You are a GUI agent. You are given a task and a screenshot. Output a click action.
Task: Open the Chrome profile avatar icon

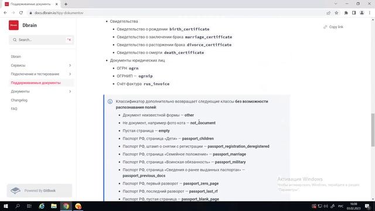pyautogui.click(x=362, y=13)
